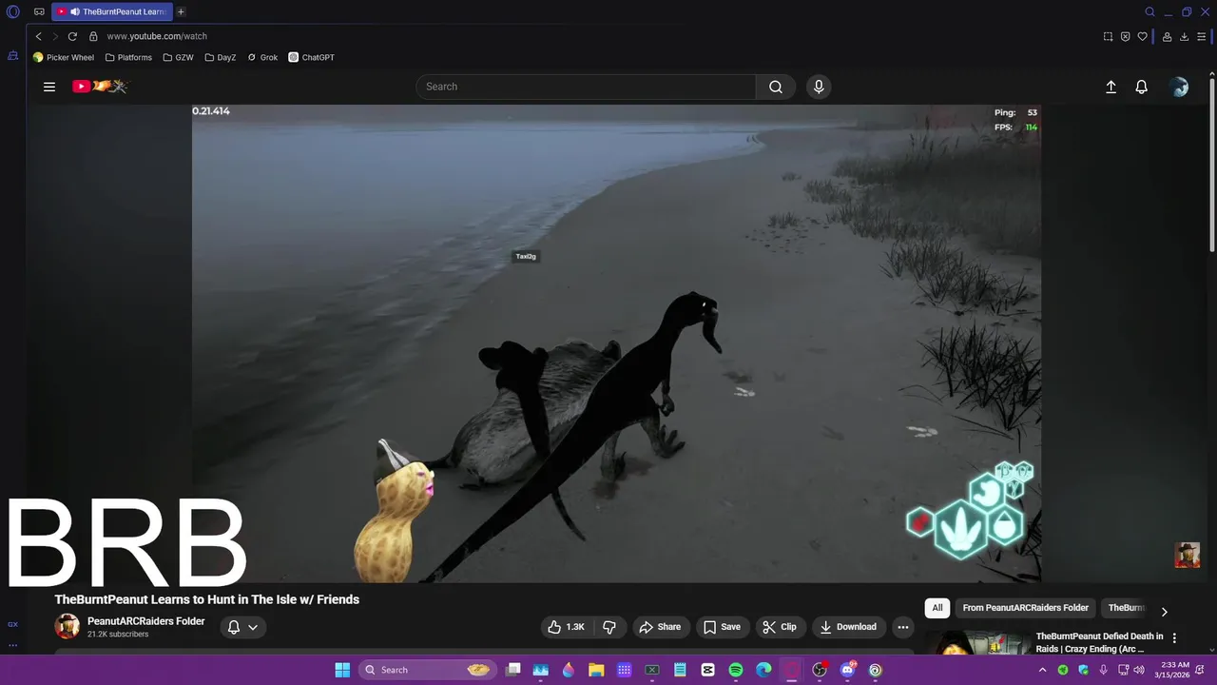
Task: Open the Opera GX main menu icon
Action: point(13,12)
